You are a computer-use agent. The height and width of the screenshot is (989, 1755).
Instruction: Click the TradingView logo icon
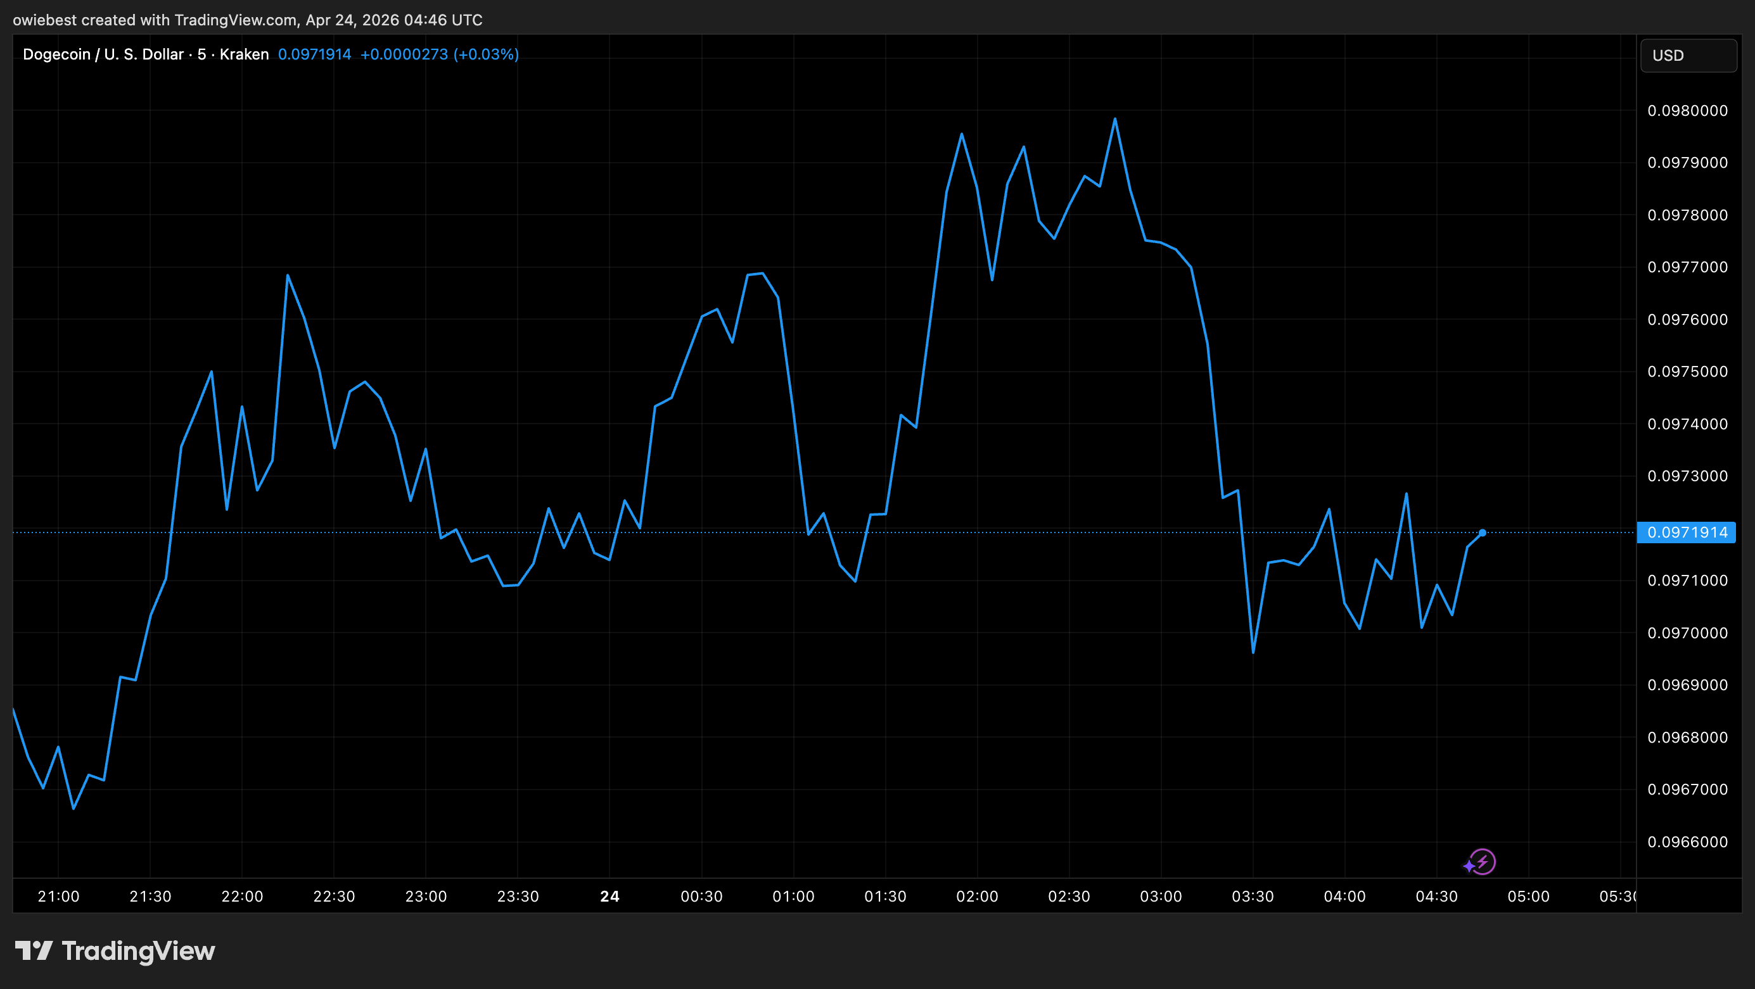coord(34,950)
